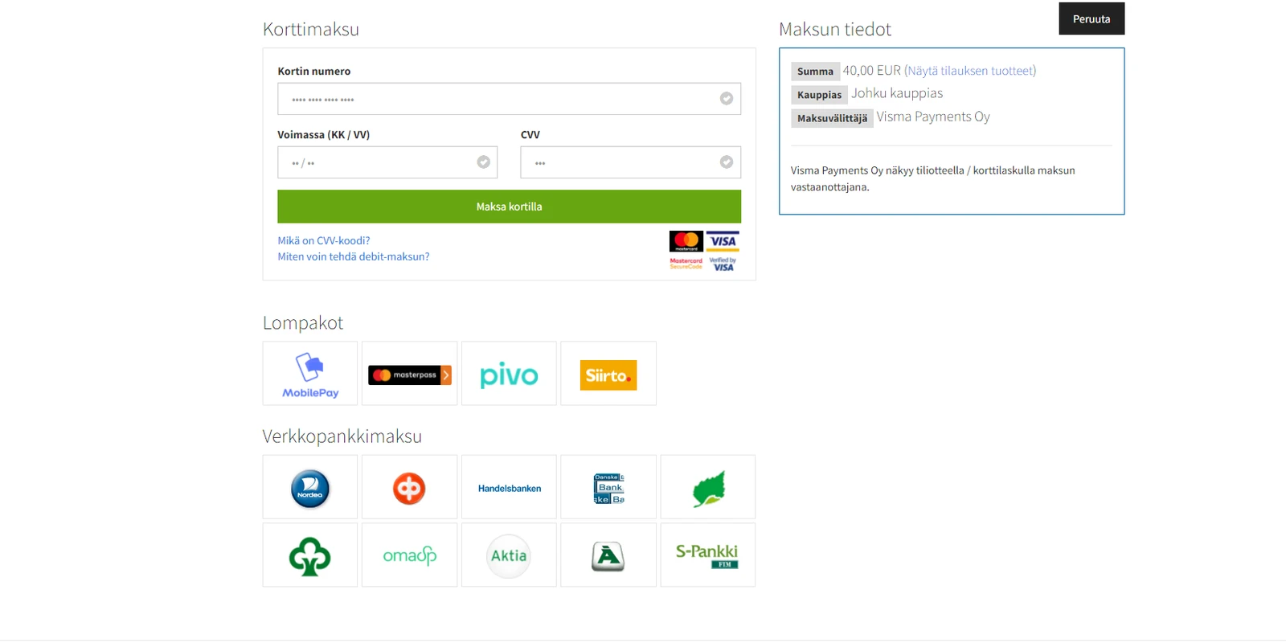Choose the orange OP bank logo

[x=410, y=487]
